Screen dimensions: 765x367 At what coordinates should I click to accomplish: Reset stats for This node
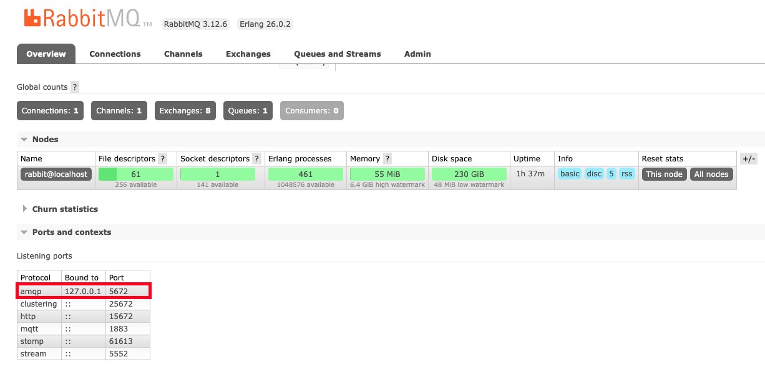tap(665, 174)
